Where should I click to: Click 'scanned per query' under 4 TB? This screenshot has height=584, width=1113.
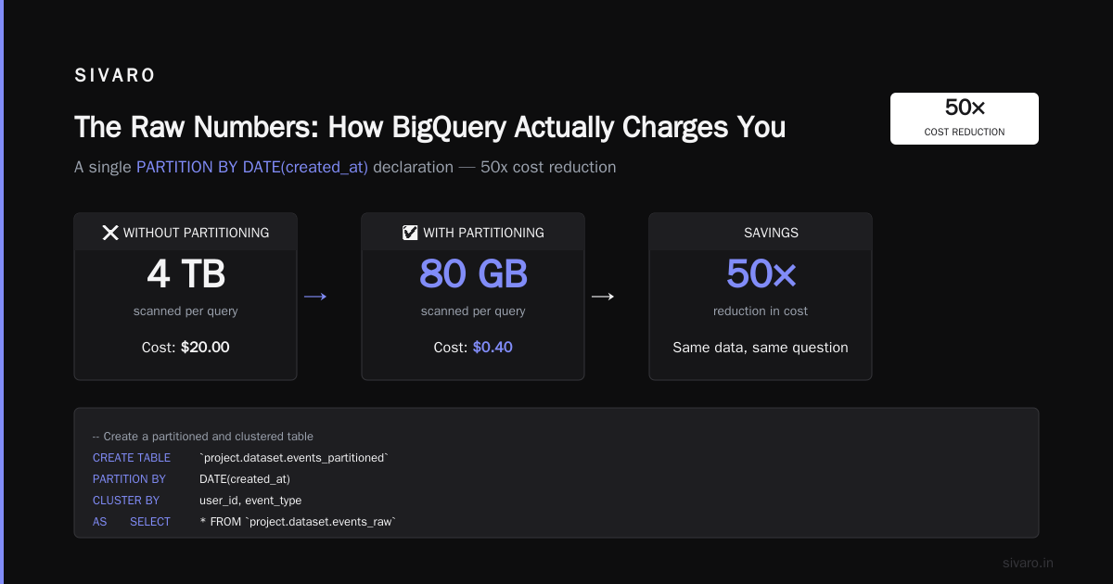pos(185,311)
